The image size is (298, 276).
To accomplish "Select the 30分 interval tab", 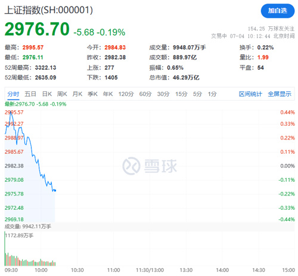I will [x=163, y=94].
